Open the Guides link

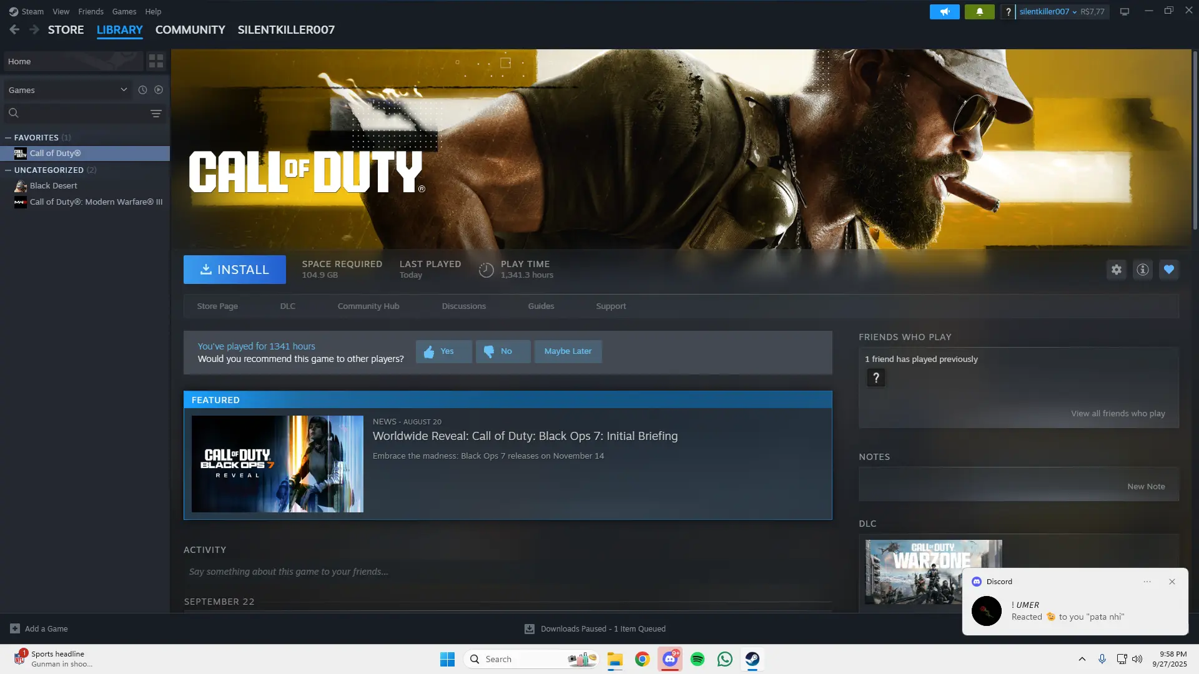[x=541, y=306]
